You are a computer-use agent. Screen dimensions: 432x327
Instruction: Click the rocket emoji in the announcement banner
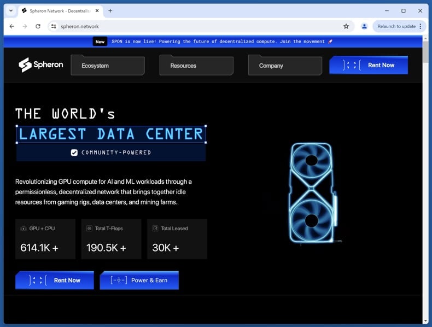click(330, 42)
